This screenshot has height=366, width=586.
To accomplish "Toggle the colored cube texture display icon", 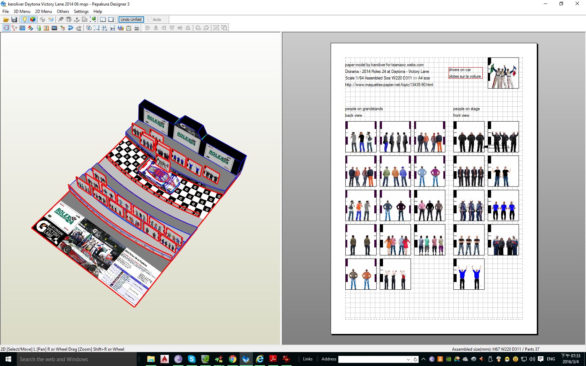I will tap(33, 20).
